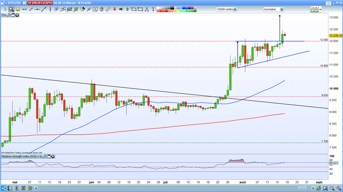Select the ellipse drawing tool
343x192 pixels.
[134, 10]
